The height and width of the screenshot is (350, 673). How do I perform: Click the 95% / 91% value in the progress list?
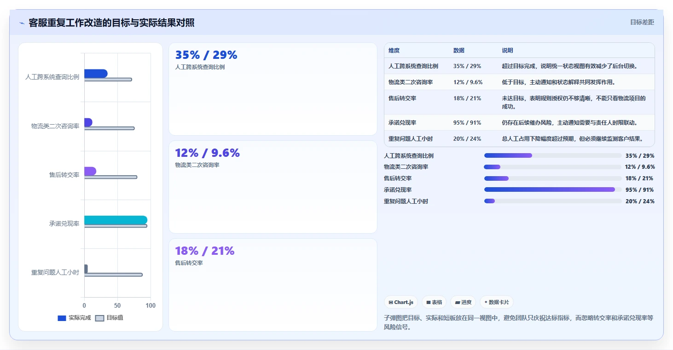tap(639, 190)
